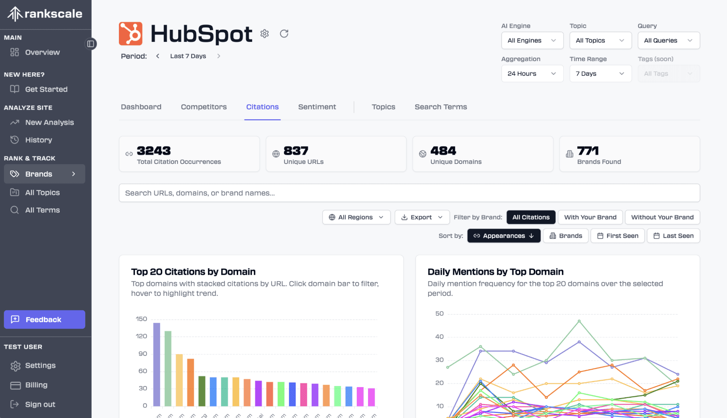
Task: Open the All Regions selector
Action: pos(356,217)
